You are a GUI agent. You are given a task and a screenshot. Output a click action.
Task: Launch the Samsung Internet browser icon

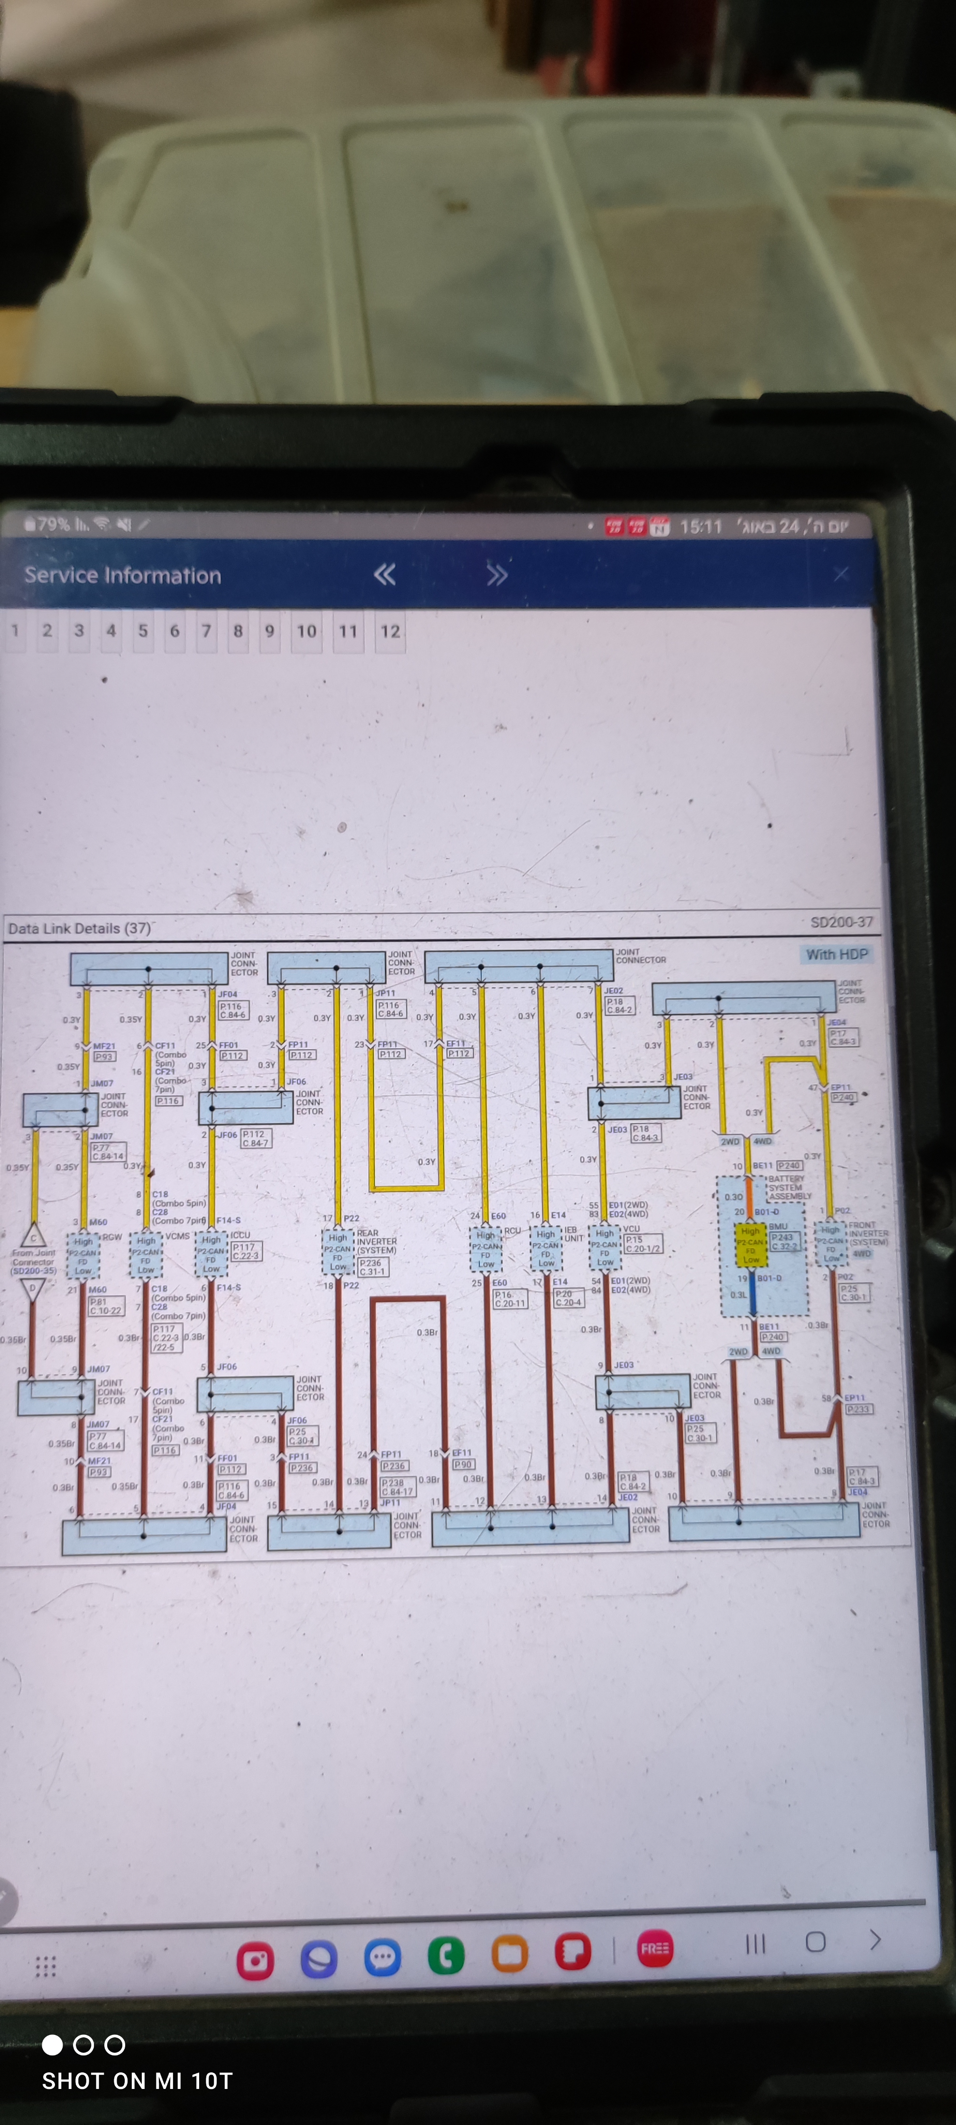click(318, 1959)
